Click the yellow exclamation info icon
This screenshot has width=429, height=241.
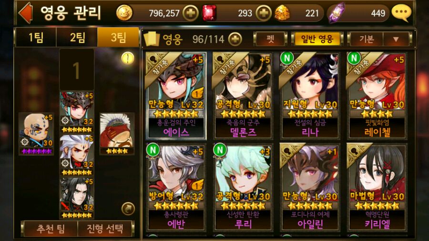pos(127,58)
